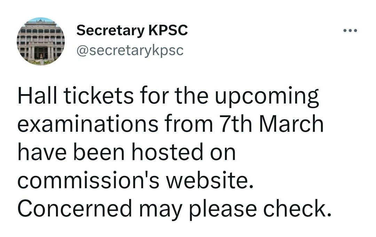Viewport: 376px width, 237px height.
Task: Click the text 'commission's website.'
Action: [x=135, y=180]
